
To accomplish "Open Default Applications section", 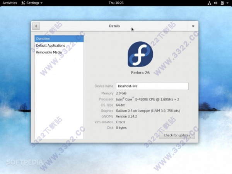I will pyautogui.click(x=59, y=45).
